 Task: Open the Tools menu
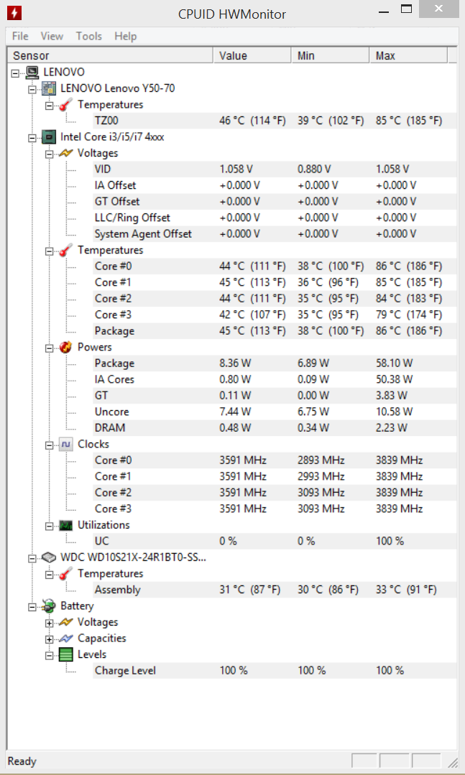point(89,36)
